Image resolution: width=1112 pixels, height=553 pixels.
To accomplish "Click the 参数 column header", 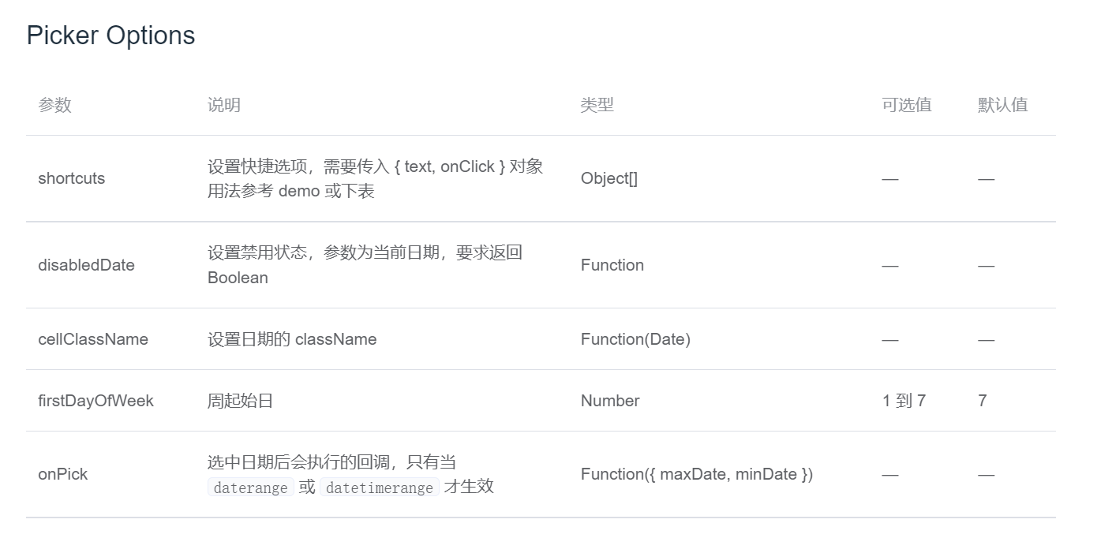I will 54,105.
